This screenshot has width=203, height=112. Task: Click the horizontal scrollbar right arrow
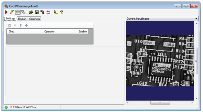(x=192, y=103)
